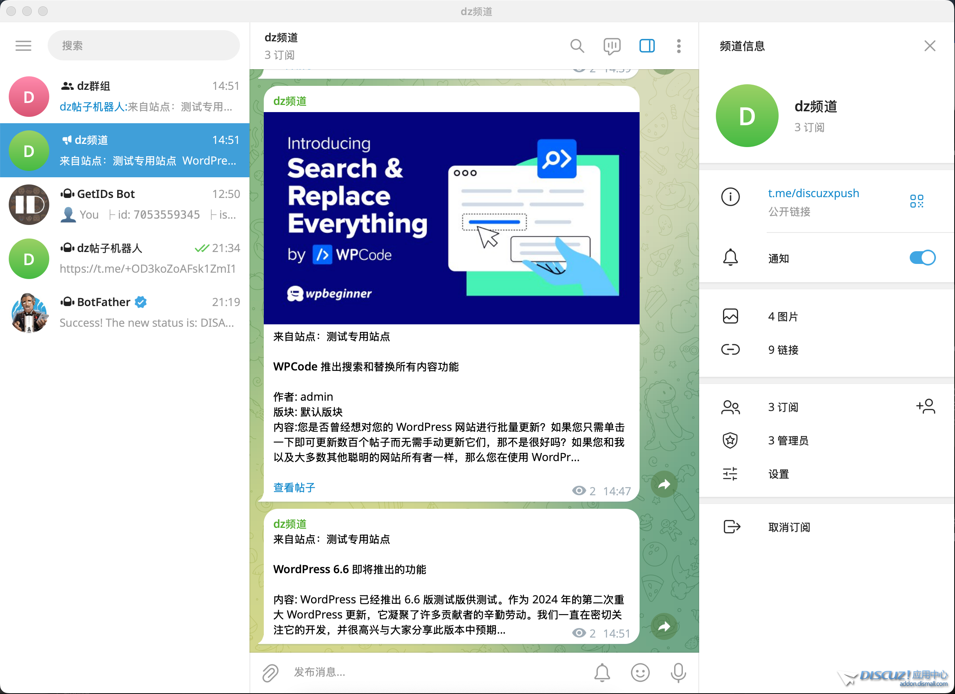Open the three-dot more options menu
Image resolution: width=955 pixels, height=694 pixels.
coord(679,45)
